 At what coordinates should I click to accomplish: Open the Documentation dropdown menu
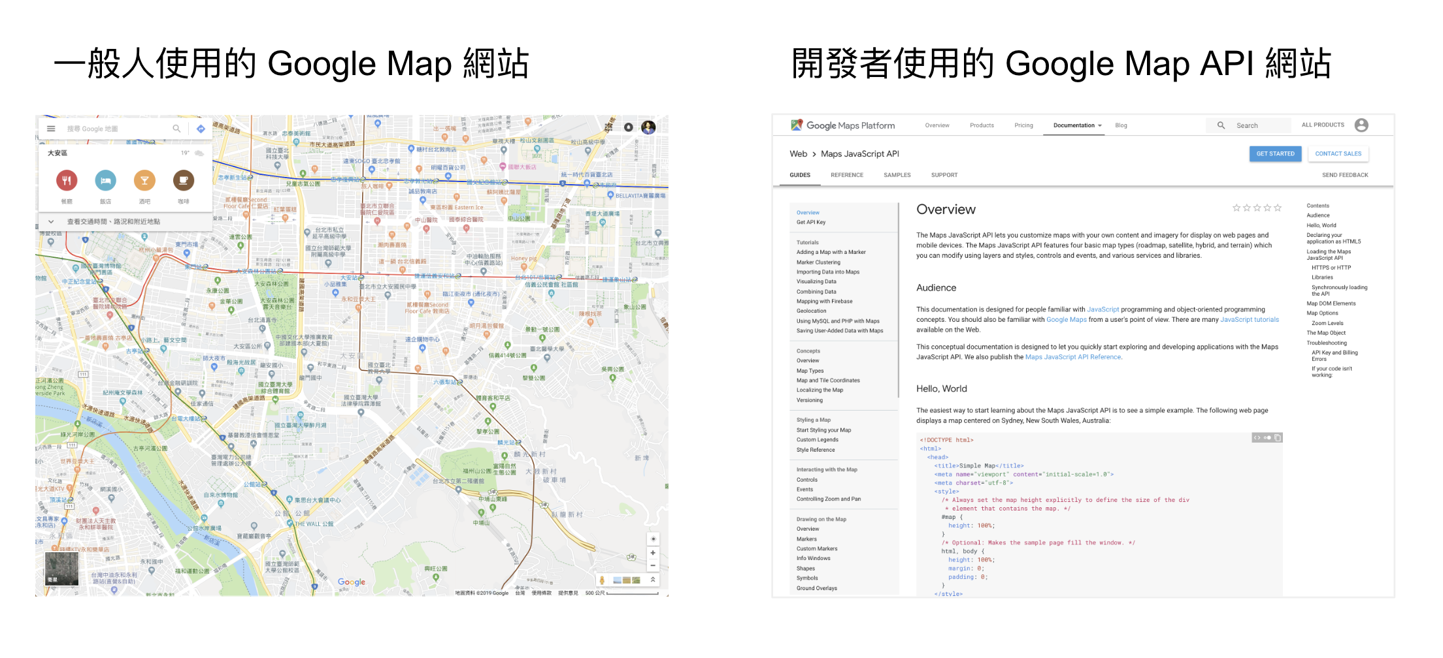(1078, 125)
